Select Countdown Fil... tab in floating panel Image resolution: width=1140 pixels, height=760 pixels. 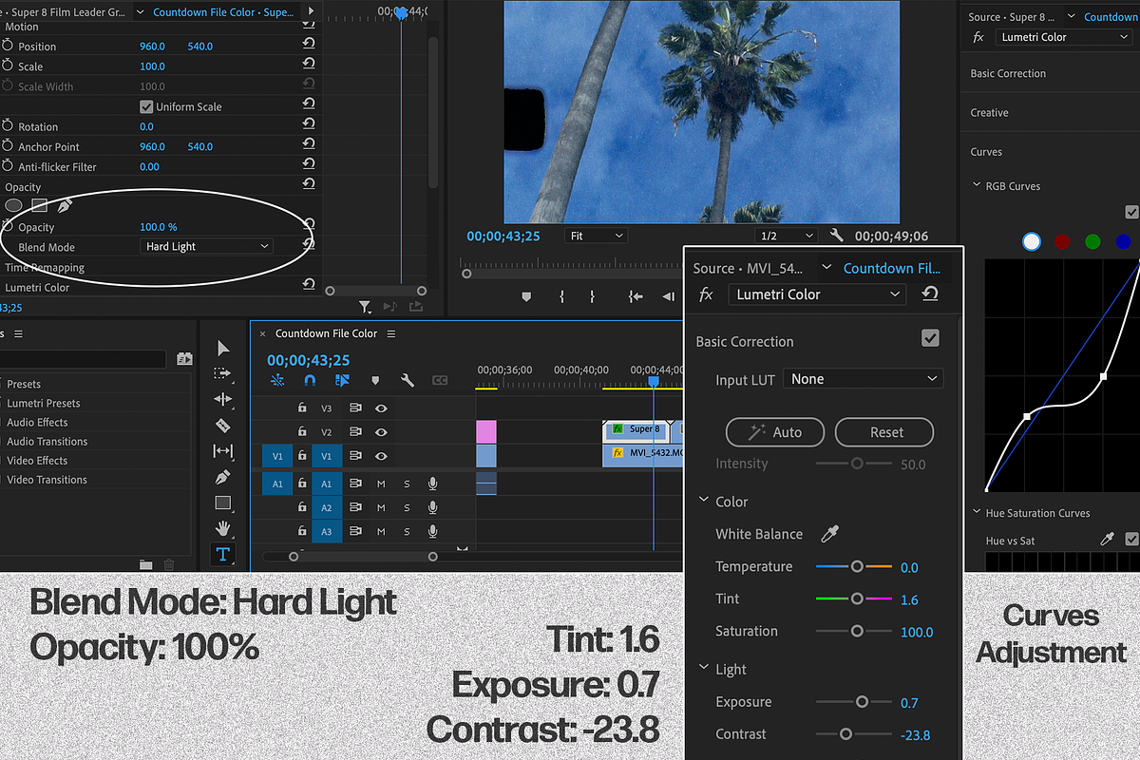(891, 269)
